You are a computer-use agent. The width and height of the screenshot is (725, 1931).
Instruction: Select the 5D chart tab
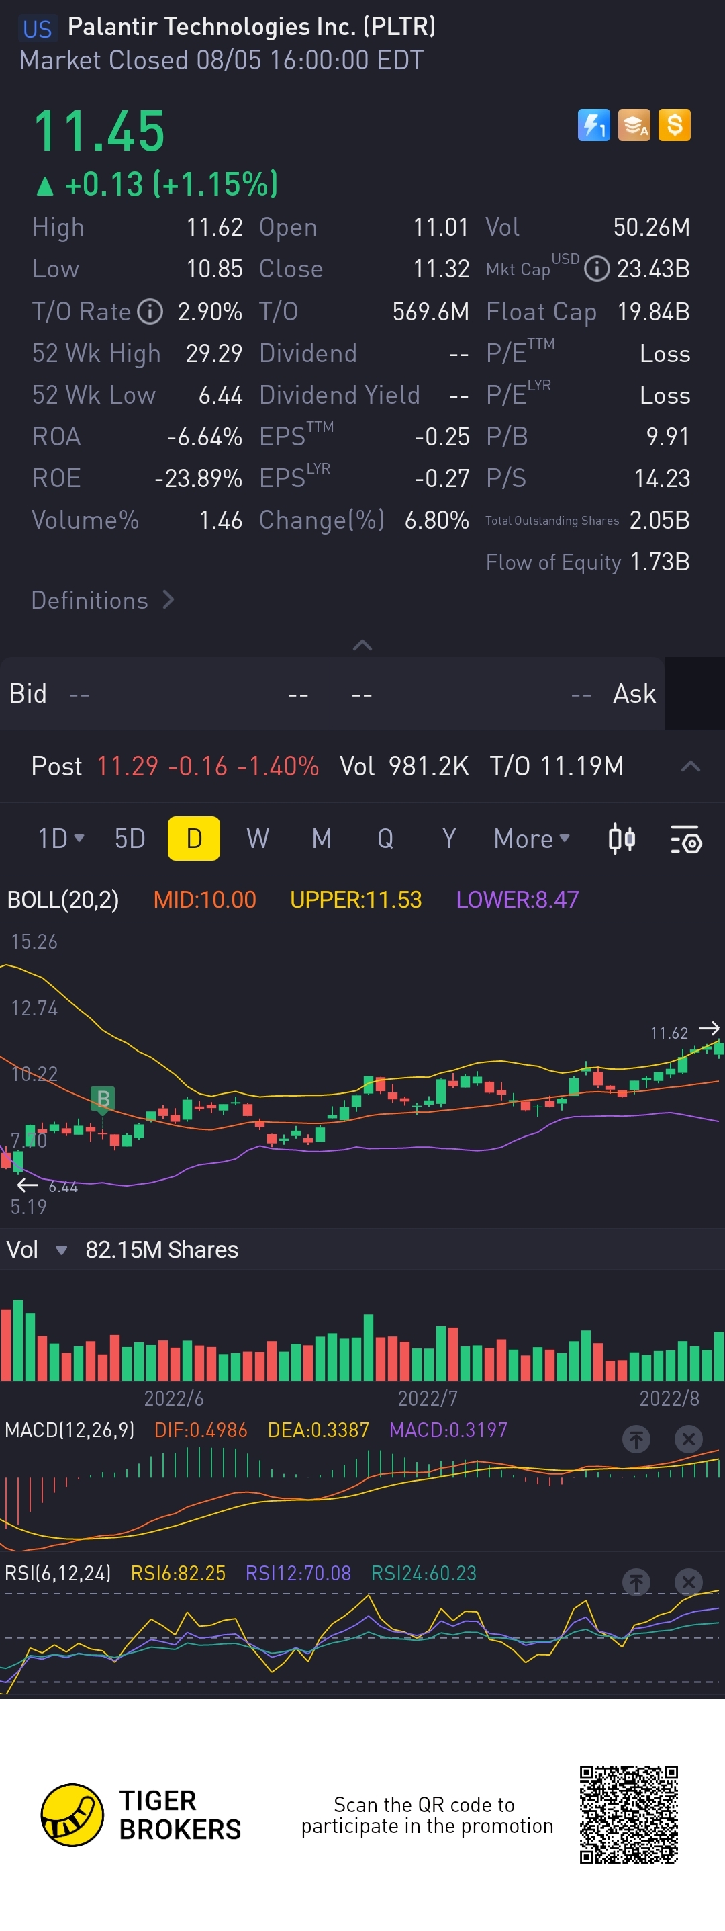130,839
